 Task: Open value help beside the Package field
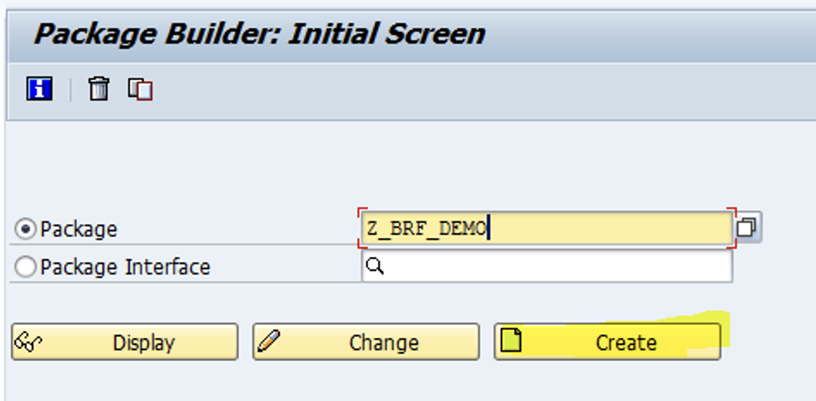click(747, 228)
